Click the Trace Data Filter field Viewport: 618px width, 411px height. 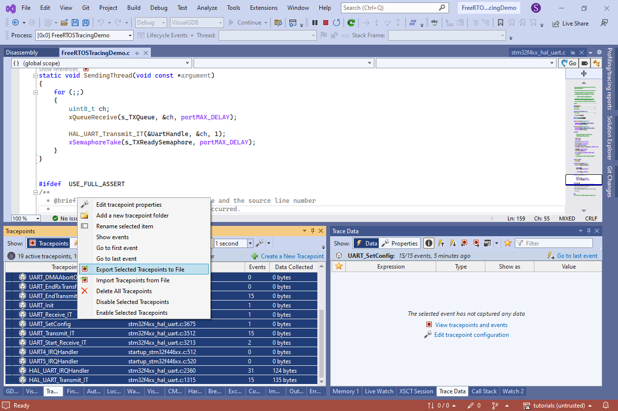[554, 243]
